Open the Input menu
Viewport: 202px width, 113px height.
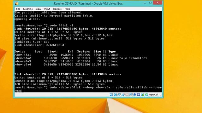pos(47,9)
